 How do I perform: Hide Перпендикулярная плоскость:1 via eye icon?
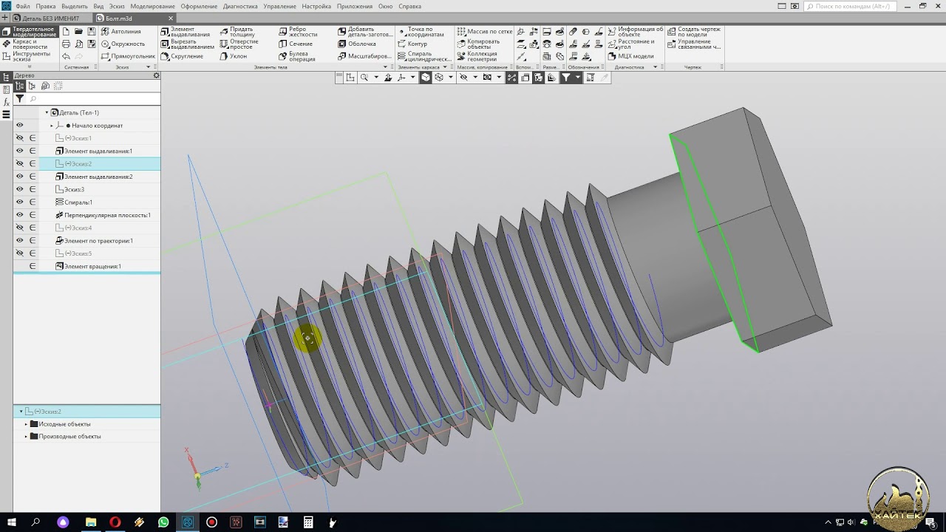coord(20,215)
